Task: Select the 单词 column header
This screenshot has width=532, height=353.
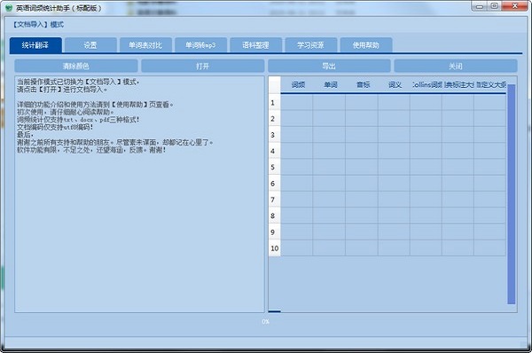Action: point(330,85)
